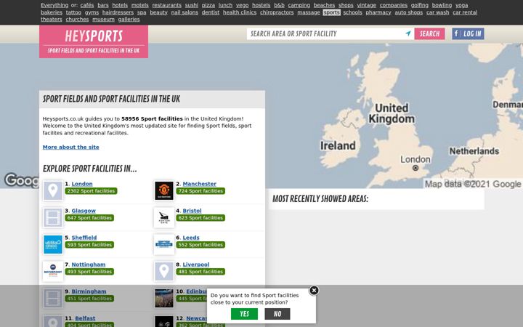Click the 493 Sport facilities badge
523x327 pixels.
tap(89, 272)
